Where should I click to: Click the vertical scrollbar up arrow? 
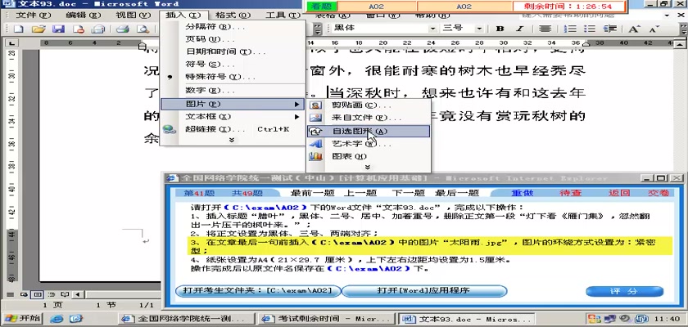[680, 44]
